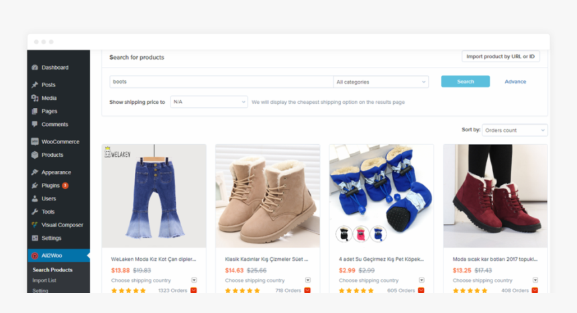Select black color variant of pet boots
This screenshot has width=577, height=313.
344,234
